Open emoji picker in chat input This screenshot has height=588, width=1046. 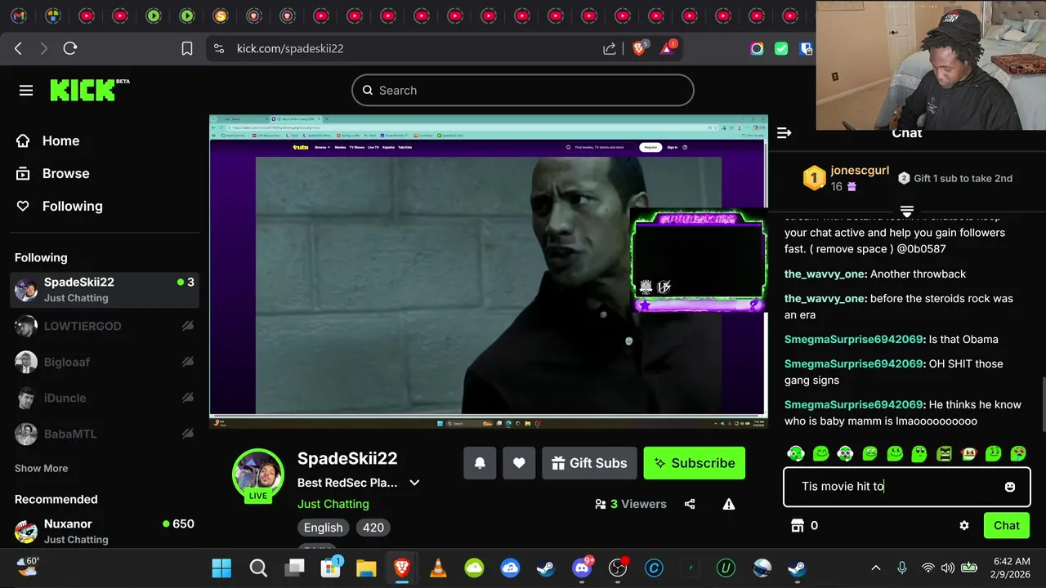point(1010,487)
